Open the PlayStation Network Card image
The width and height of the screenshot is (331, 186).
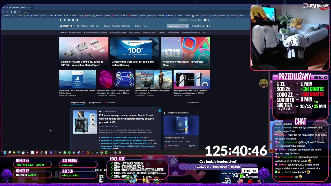(181, 125)
